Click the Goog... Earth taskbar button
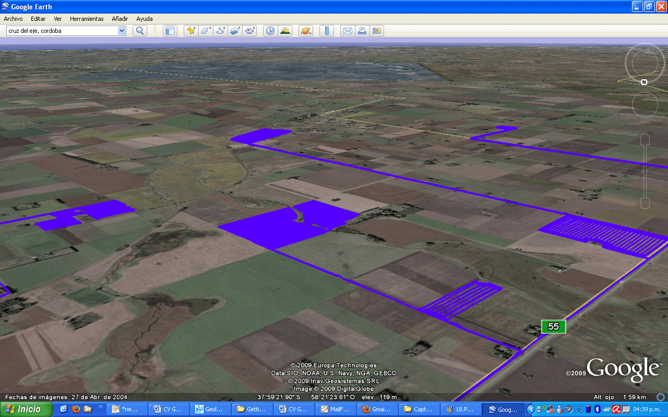Screen dimensions: 668x417 (x=503, y=409)
